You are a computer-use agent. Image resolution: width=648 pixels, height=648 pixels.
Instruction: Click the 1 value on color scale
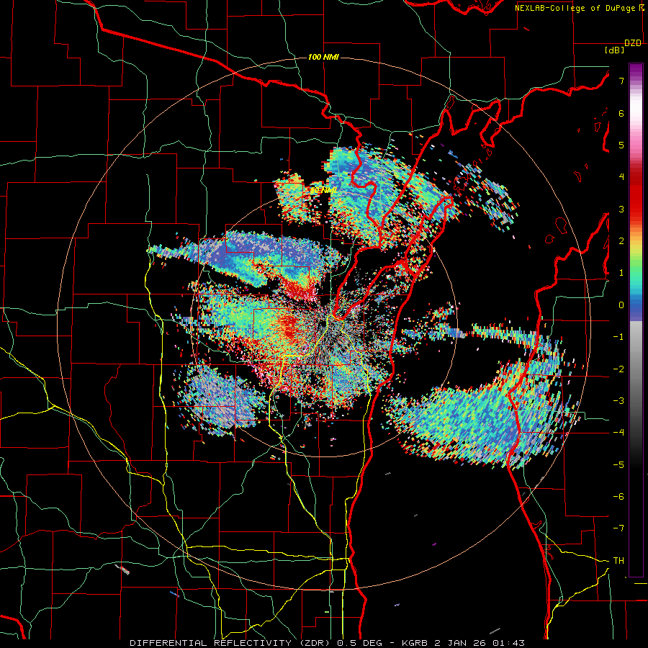pos(621,273)
